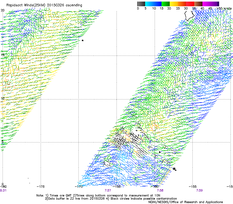Click the '40' label under the color bar

tap(202, 8)
